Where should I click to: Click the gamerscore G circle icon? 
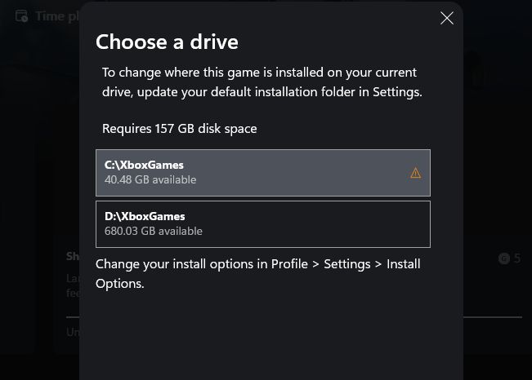point(504,258)
